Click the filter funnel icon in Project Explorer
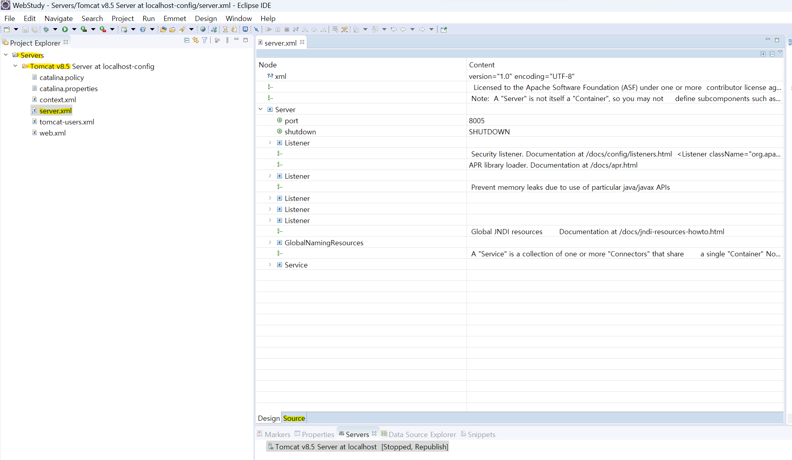Image resolution: width=792 pixels, height=460 pixels. click(x=205, y=40)
